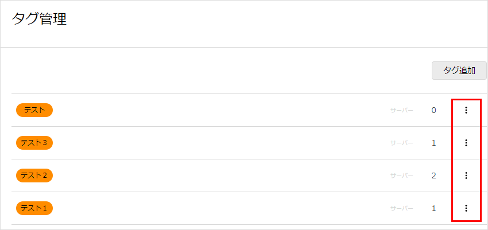This screenshot has width=488, height=230.
Task: Click the テスト3 tag label
Action: tap(34, 143)
